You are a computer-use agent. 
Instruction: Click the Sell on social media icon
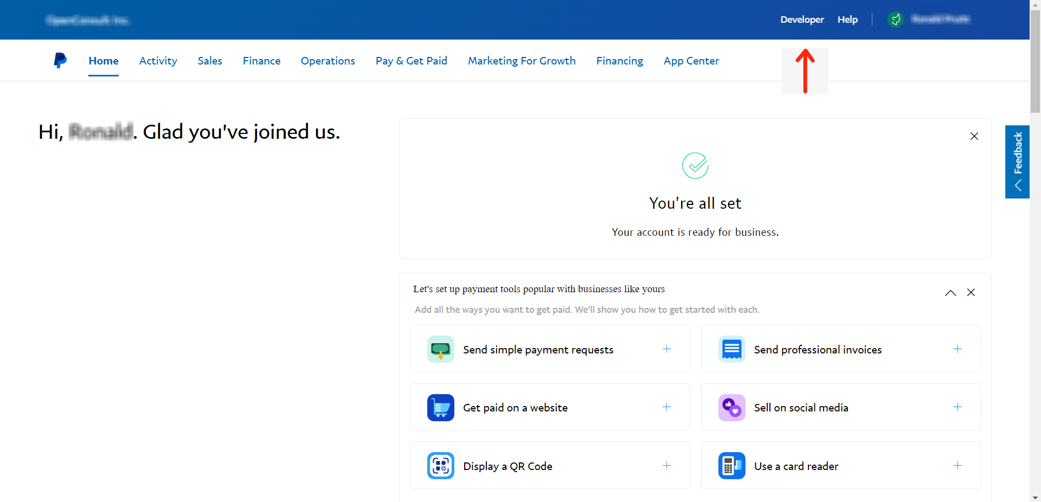[x=731, y=408]
